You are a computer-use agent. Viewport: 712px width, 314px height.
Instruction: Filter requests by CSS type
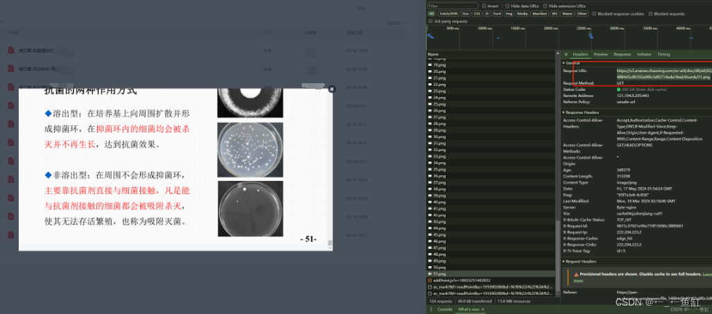pyautogui.click(x=477, y=14)
